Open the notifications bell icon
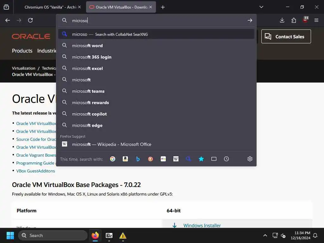This screenshot has height=243, width=324. pyautogui.click(x=315, y=235)
